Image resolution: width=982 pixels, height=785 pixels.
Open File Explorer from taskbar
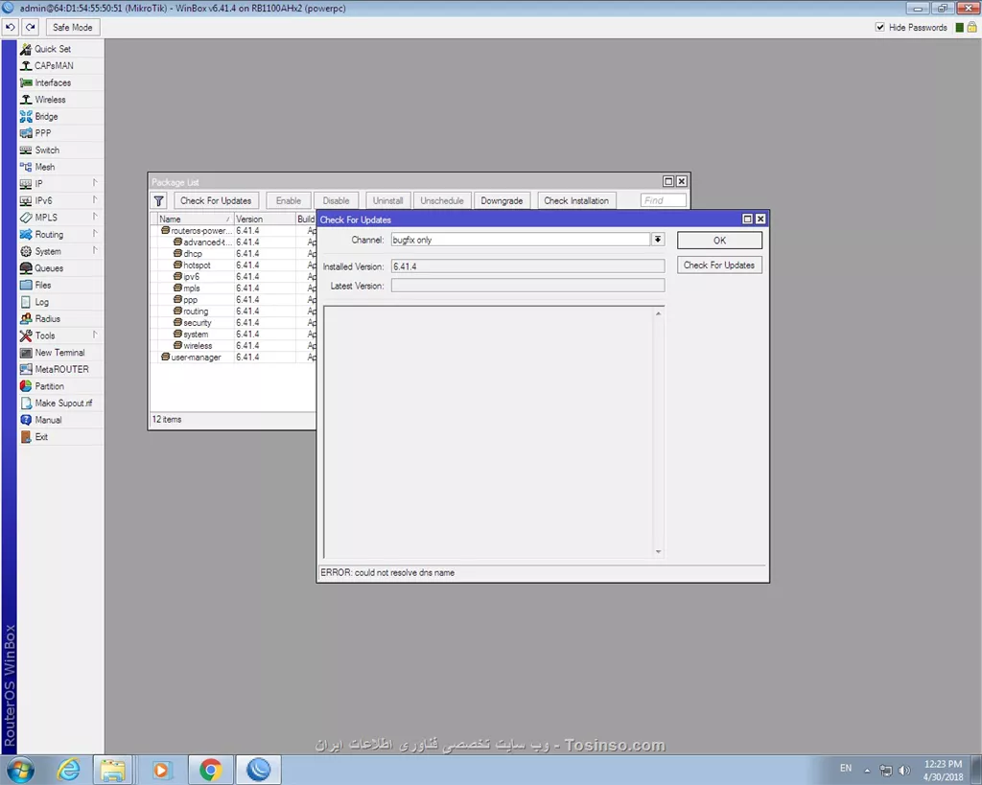[113, 770]
